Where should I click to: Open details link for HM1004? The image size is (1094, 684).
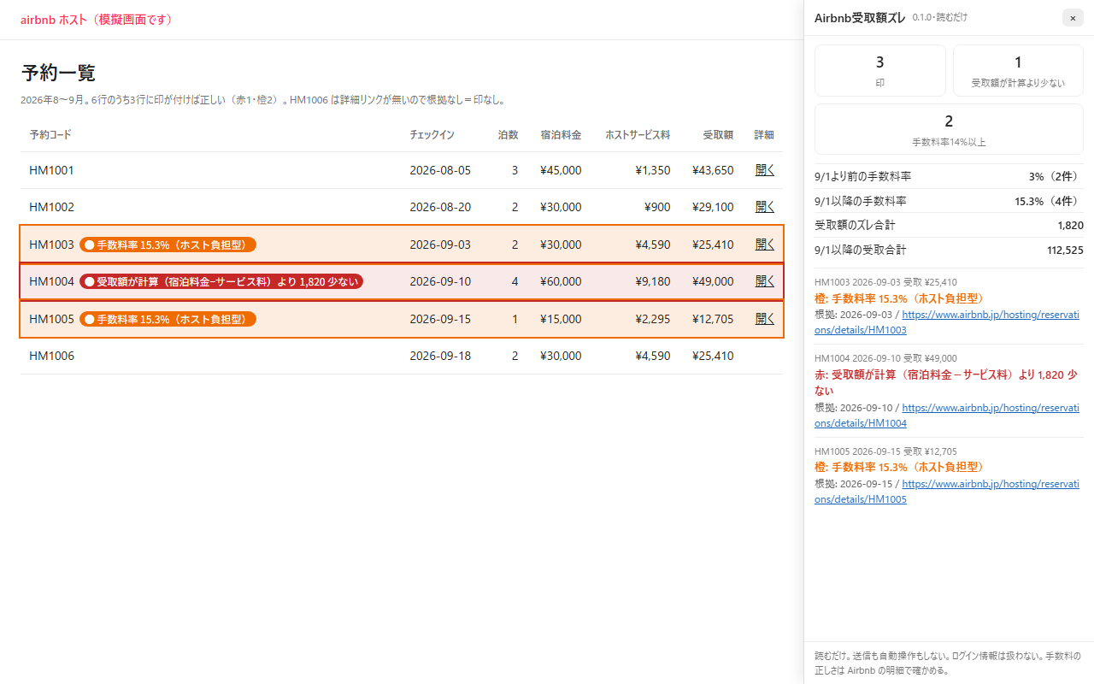point(765,281)
